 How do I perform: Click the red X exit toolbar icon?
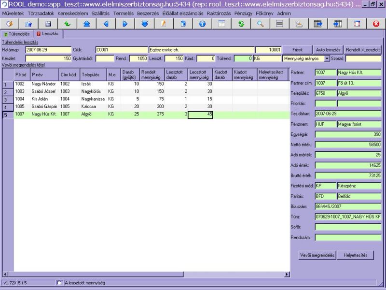pyautogui.click(x=376, y=23)
